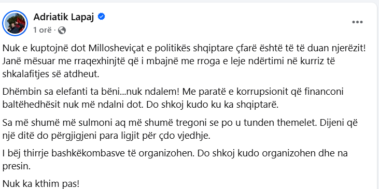Viewport: 379px width, 189px height.
Task: Click the line starting "një ditë do përgjigjeni"
Action: point(107,136)
